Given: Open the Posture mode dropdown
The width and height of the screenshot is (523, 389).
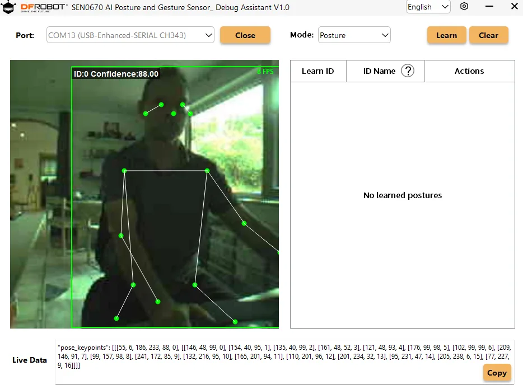Looking at the screenshot, I should (354, 35).
